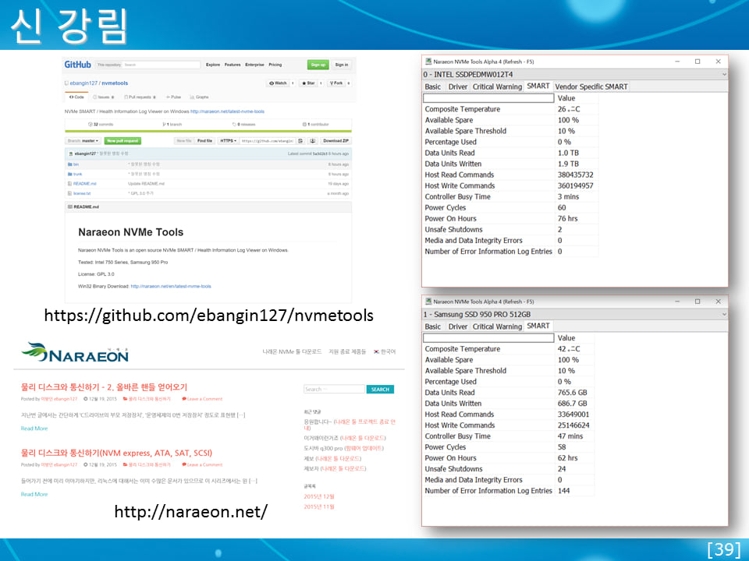
Task: Open the Basic tab in the Samsung window
Action: point(433,326)
